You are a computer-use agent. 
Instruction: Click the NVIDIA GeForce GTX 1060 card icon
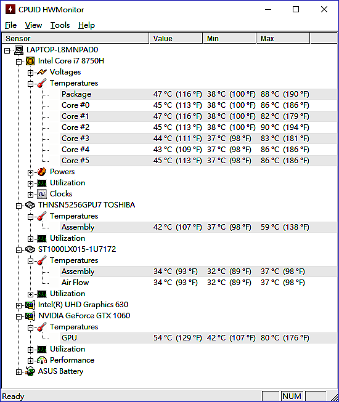tap(30, 316)
